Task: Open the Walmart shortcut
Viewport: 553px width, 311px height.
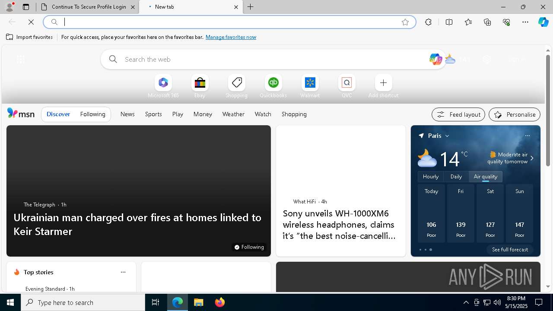Action: coord(310,86)
